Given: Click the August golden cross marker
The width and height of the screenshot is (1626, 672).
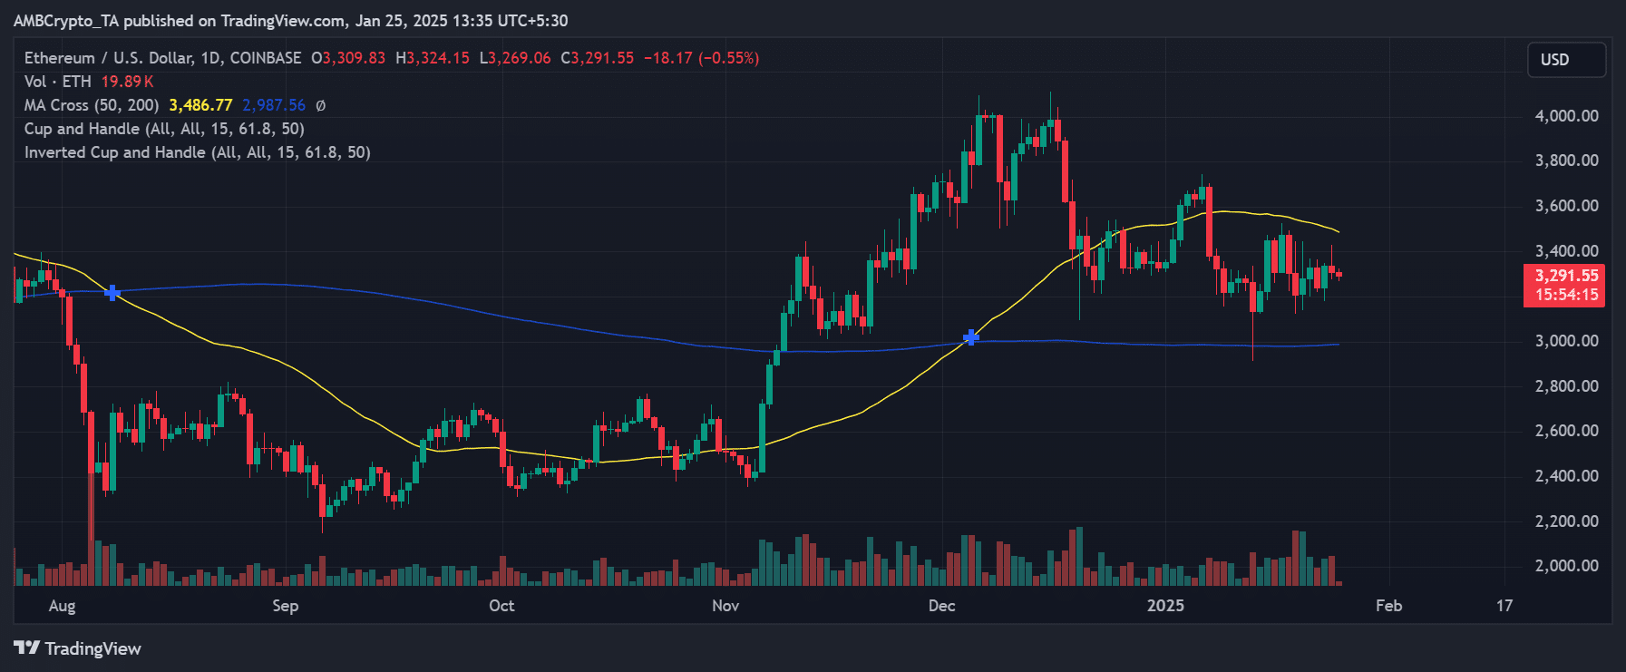Looking at the screenshot, I should click(x=112, y=292).
